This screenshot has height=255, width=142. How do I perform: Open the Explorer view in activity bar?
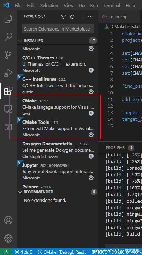click(8, 18)
